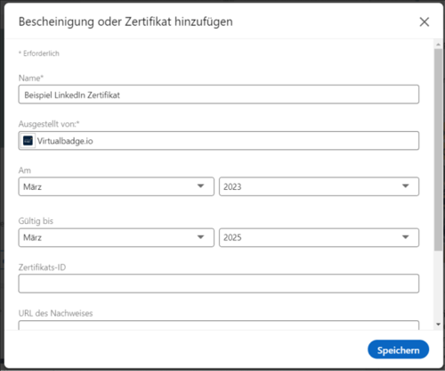The image size is (445, 371).
Task: Click the Ausgestellt von input field
Action: (x=219, y=141)
